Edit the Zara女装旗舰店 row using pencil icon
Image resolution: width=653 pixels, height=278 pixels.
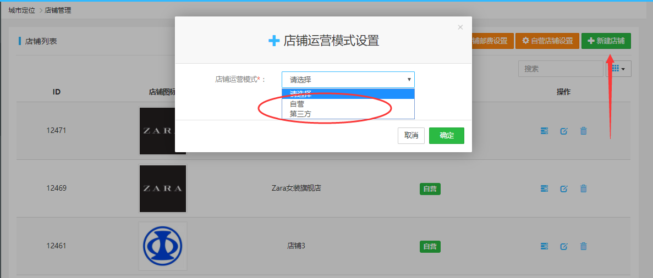[564, 188]
